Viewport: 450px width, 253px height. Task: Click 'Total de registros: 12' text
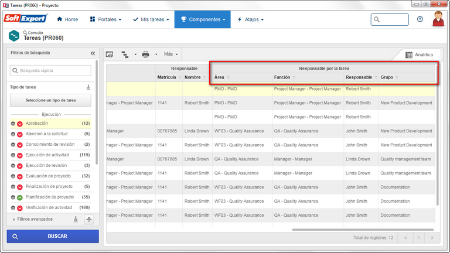[373, 238]
